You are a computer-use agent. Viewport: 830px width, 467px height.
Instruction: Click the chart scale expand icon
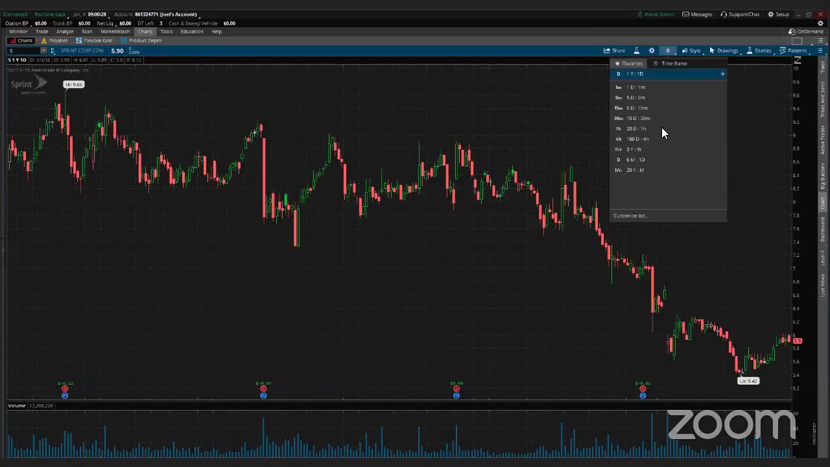(798, 60)
